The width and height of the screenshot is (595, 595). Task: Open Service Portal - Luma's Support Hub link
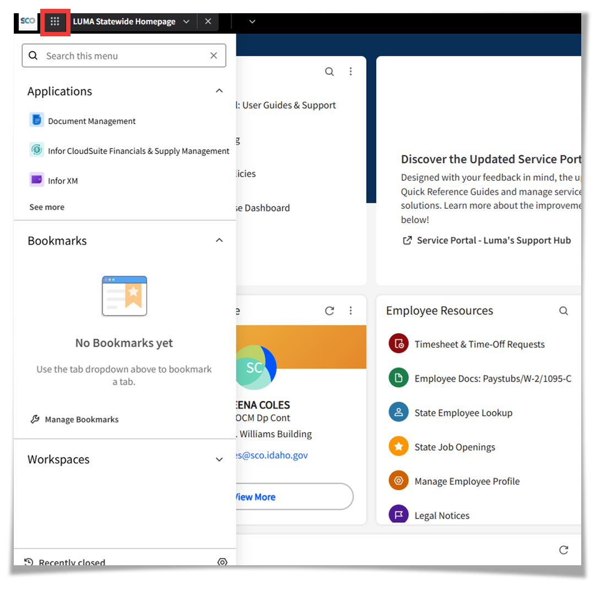[x=494, y=240]
